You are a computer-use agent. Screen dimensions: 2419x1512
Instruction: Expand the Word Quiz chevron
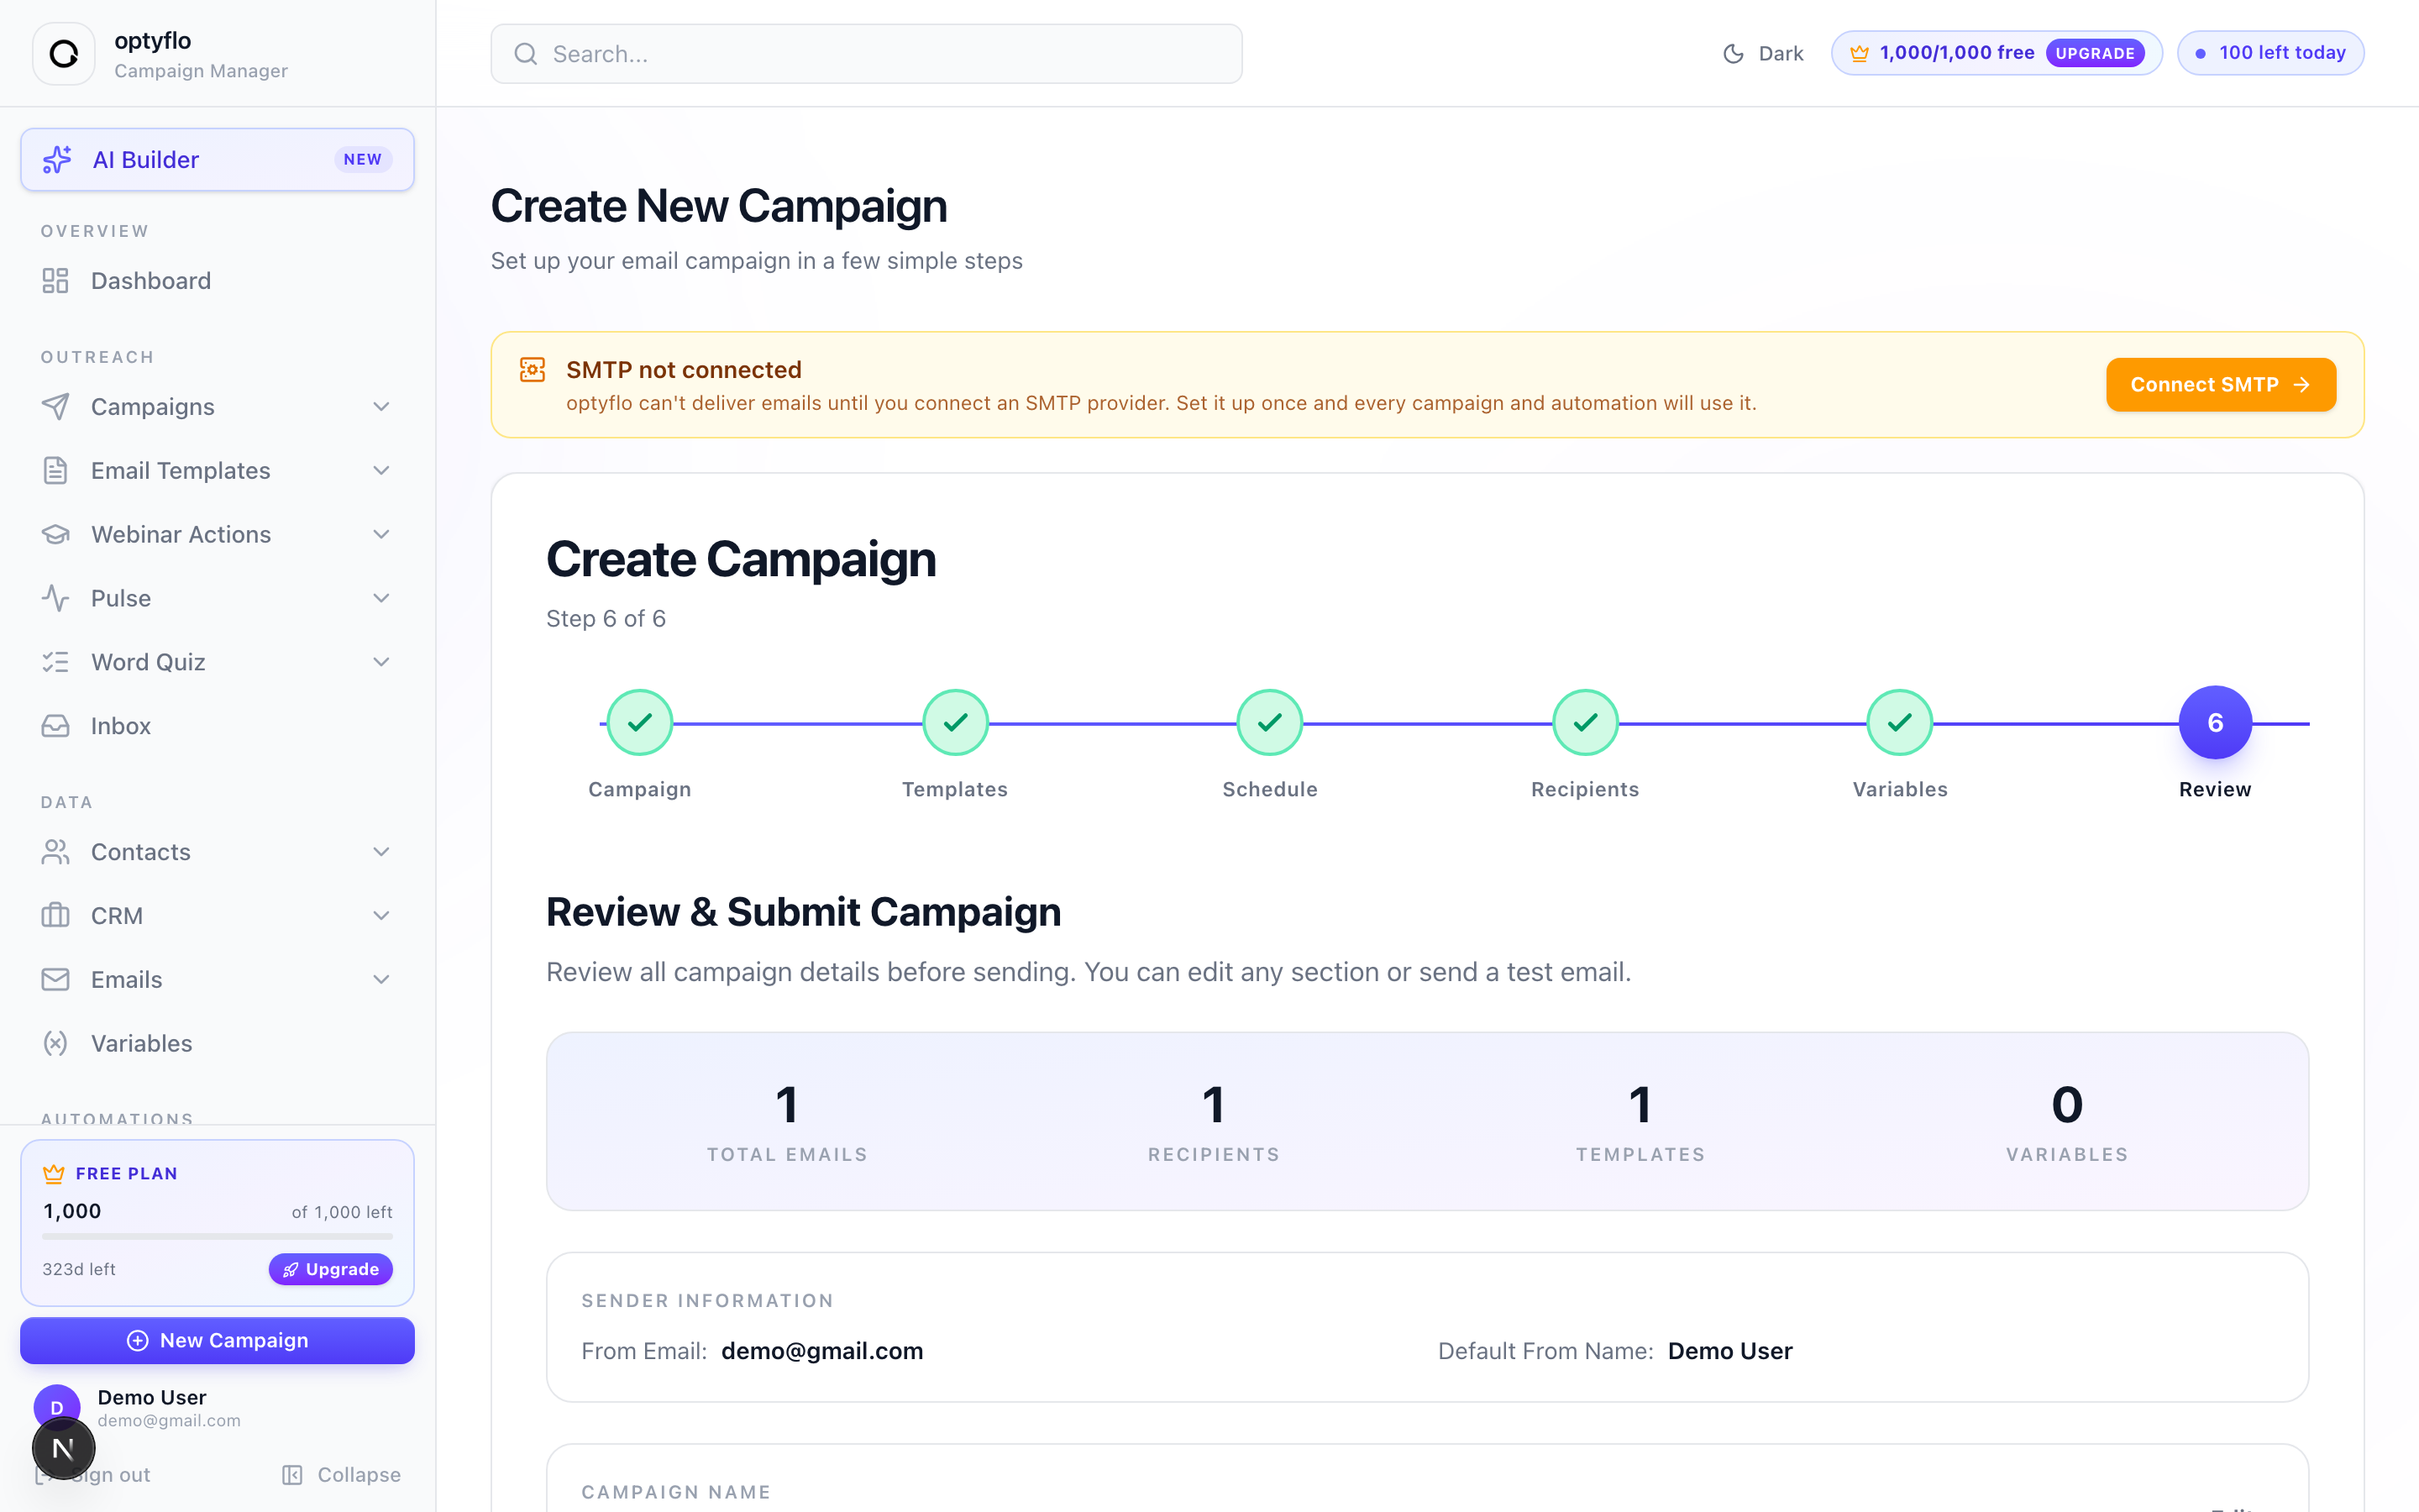380,662
